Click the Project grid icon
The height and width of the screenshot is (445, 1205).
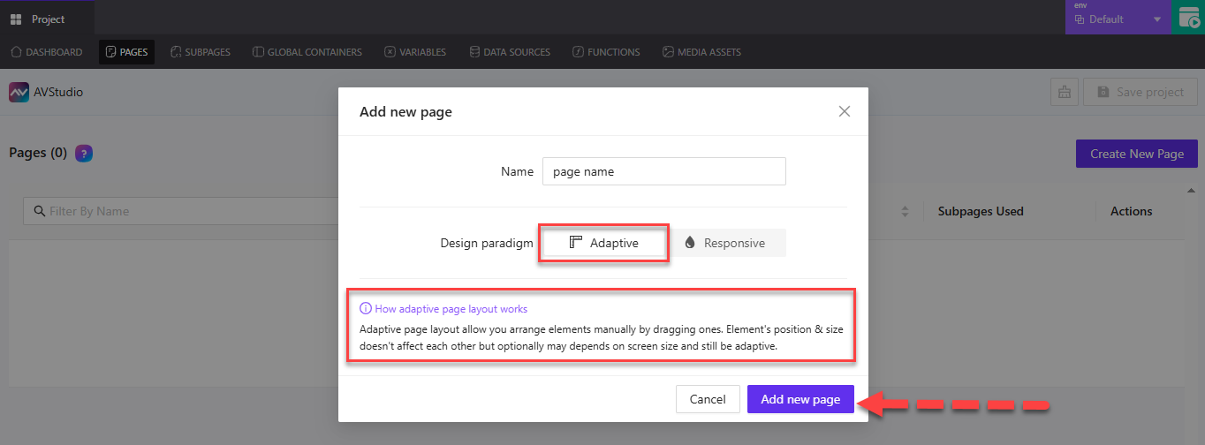click(x=16, y=19)
